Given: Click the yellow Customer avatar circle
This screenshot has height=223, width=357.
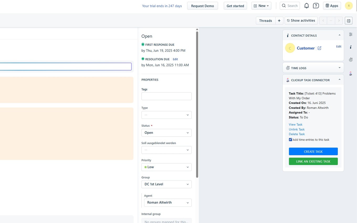Looking at the screenshot, I should [x=290, y=48].
